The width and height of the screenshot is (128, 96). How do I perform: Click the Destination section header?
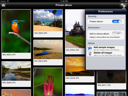[94, 27]
